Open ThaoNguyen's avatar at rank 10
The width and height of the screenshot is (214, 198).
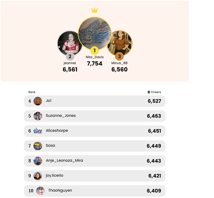click(40, 191)
